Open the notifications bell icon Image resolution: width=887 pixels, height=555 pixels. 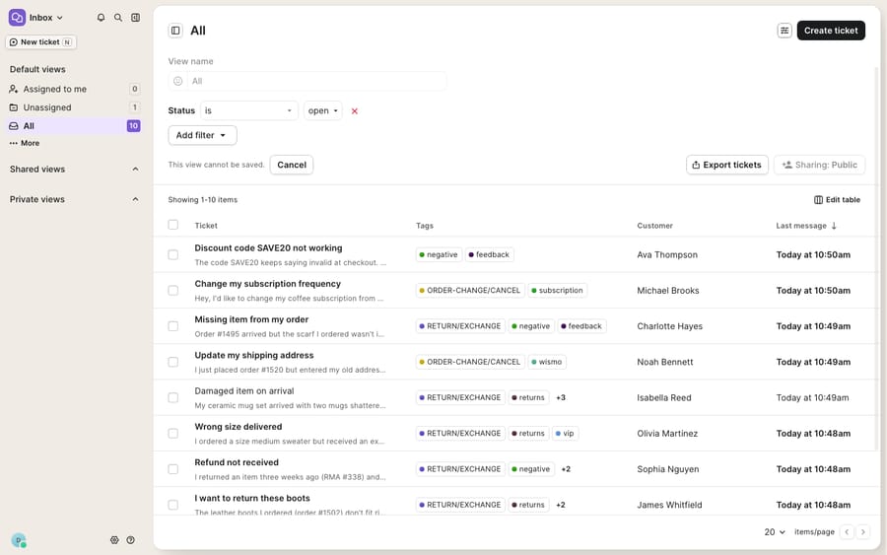tap(101, 18)
